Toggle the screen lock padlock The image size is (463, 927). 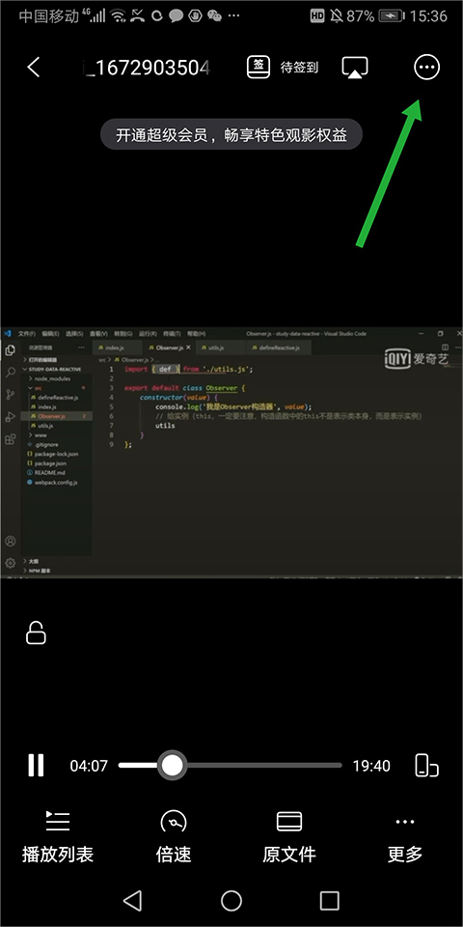[36, 632]
